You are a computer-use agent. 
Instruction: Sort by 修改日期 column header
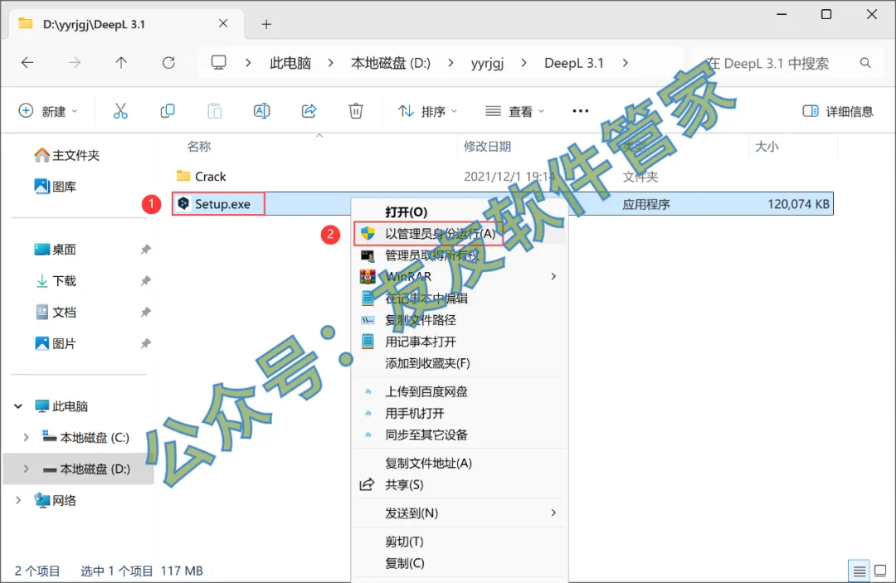coord(487,147)
